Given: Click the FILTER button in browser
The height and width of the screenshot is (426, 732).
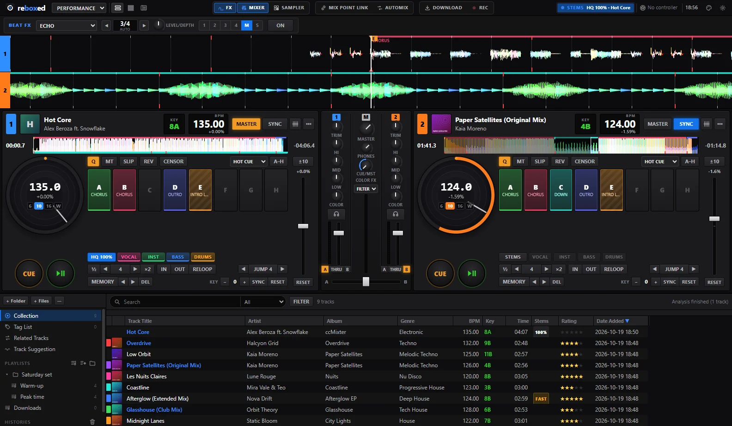Looking at the screenshot, I should pyautogui.click(x=301, y=302).
